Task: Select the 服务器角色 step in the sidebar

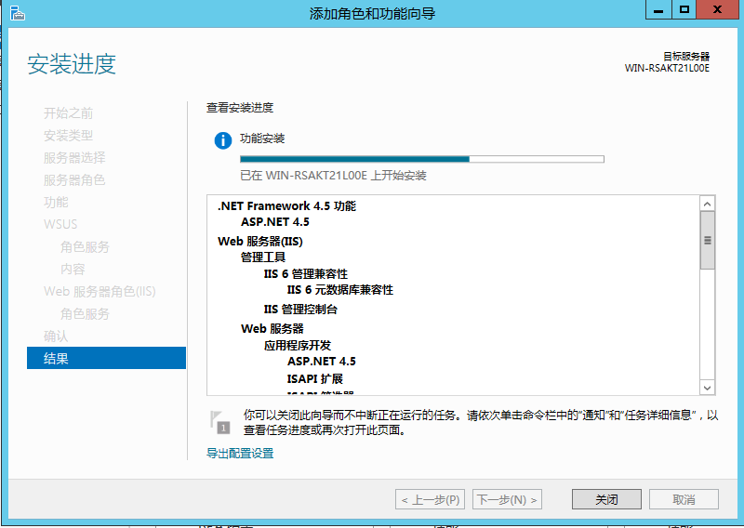Action: click(74, 179)
